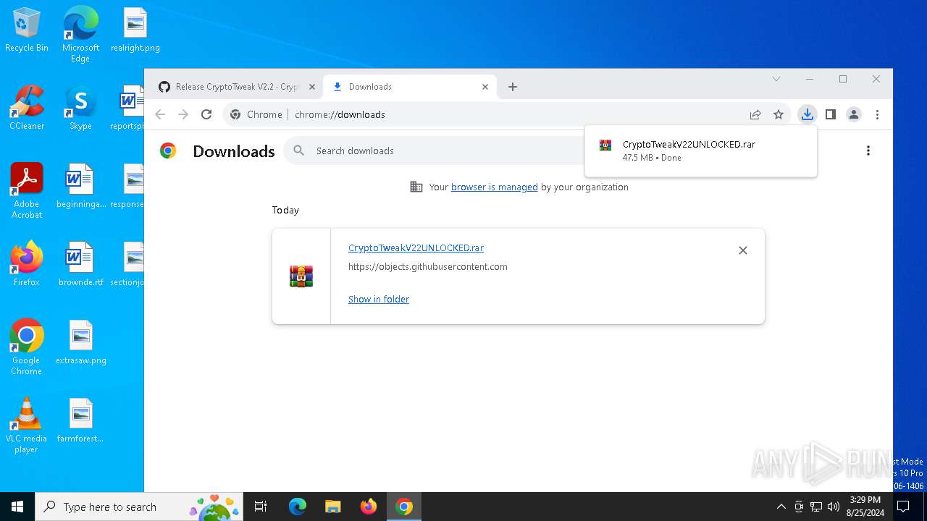Click WinRAR file icon in download card

[301, 276]
